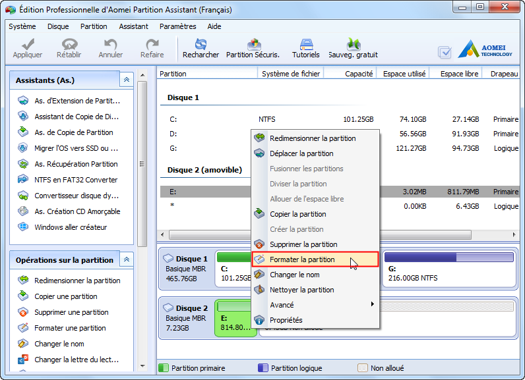Launch As. d'Extension de Partition wizard

pos(69,101)
